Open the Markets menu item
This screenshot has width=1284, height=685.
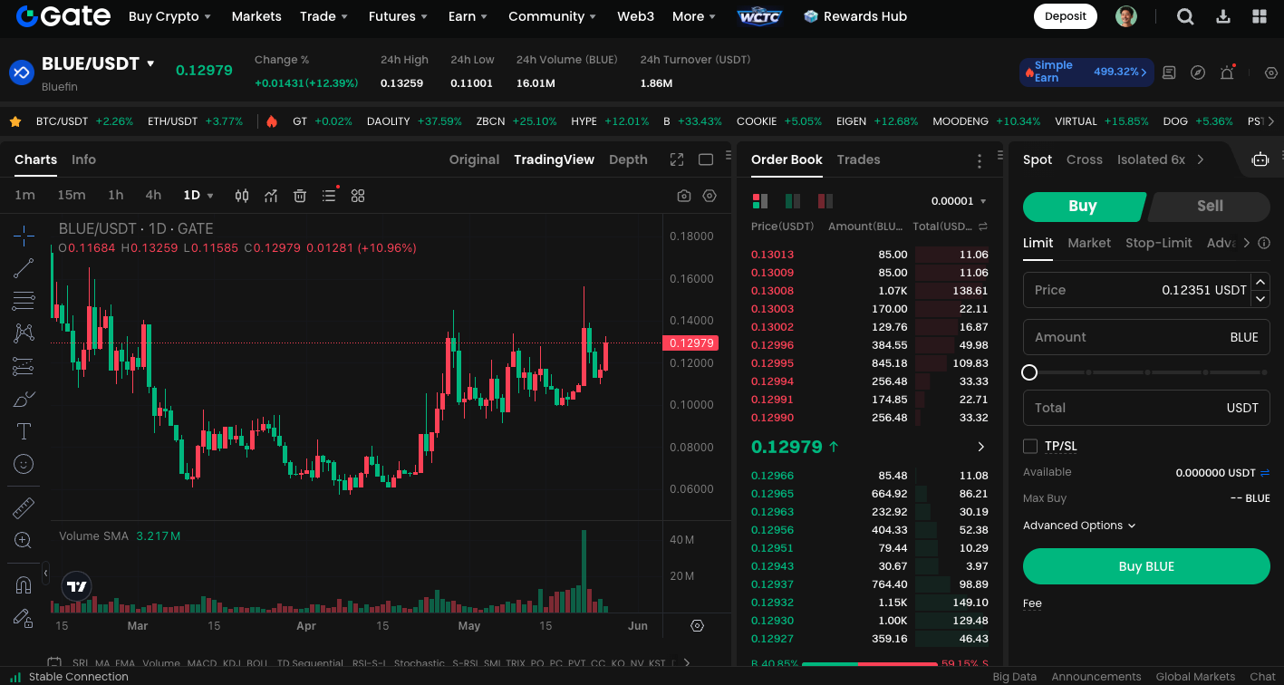pyautogui.click(x=256, y=16)
